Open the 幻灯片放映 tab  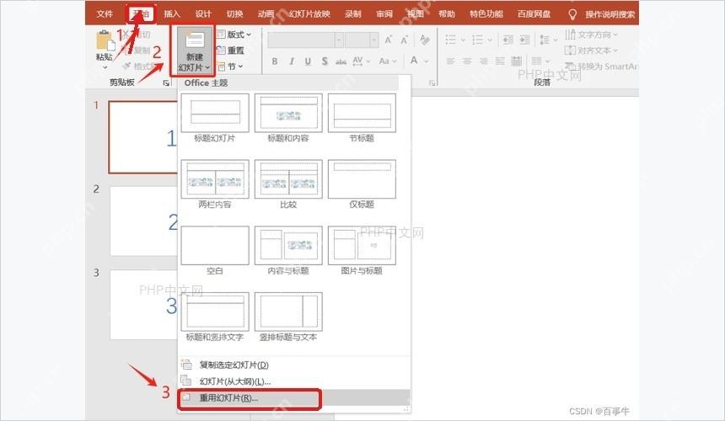(x=309, y=13)
